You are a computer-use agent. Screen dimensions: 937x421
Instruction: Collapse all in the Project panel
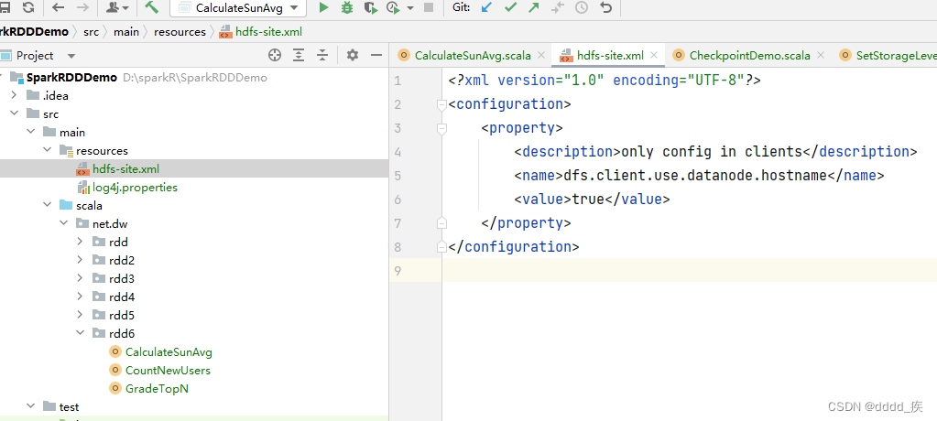pos(322,56)
